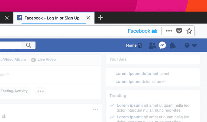The image size is (207, 122).
Task: Open ad link 'Lorem ipsum' dolor sit amet
Action: 128,82
